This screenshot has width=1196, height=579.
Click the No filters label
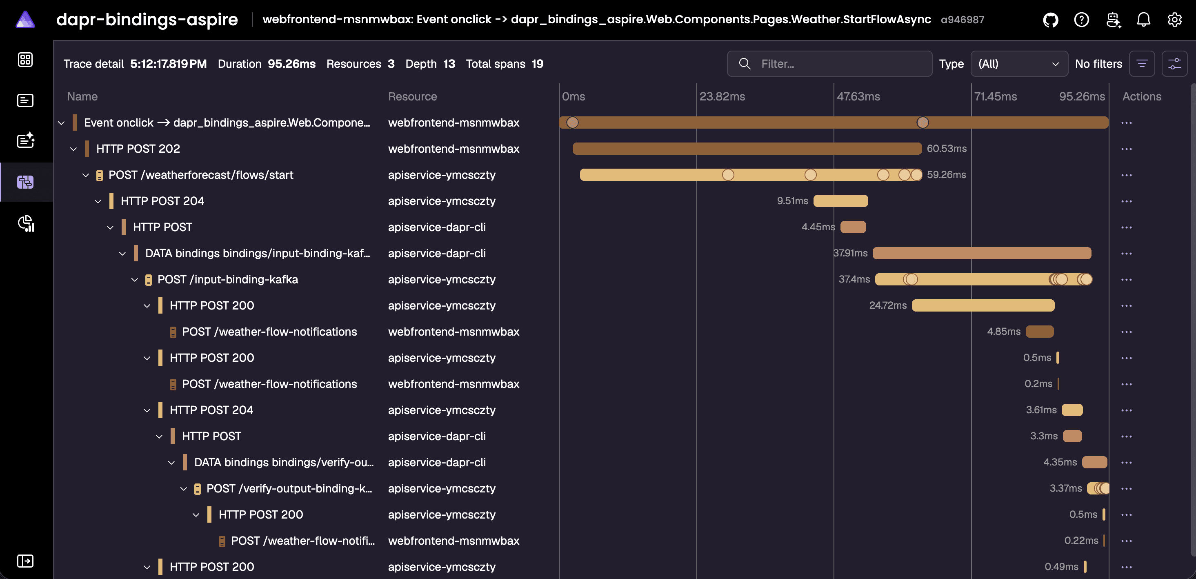tap(1098, 64)
